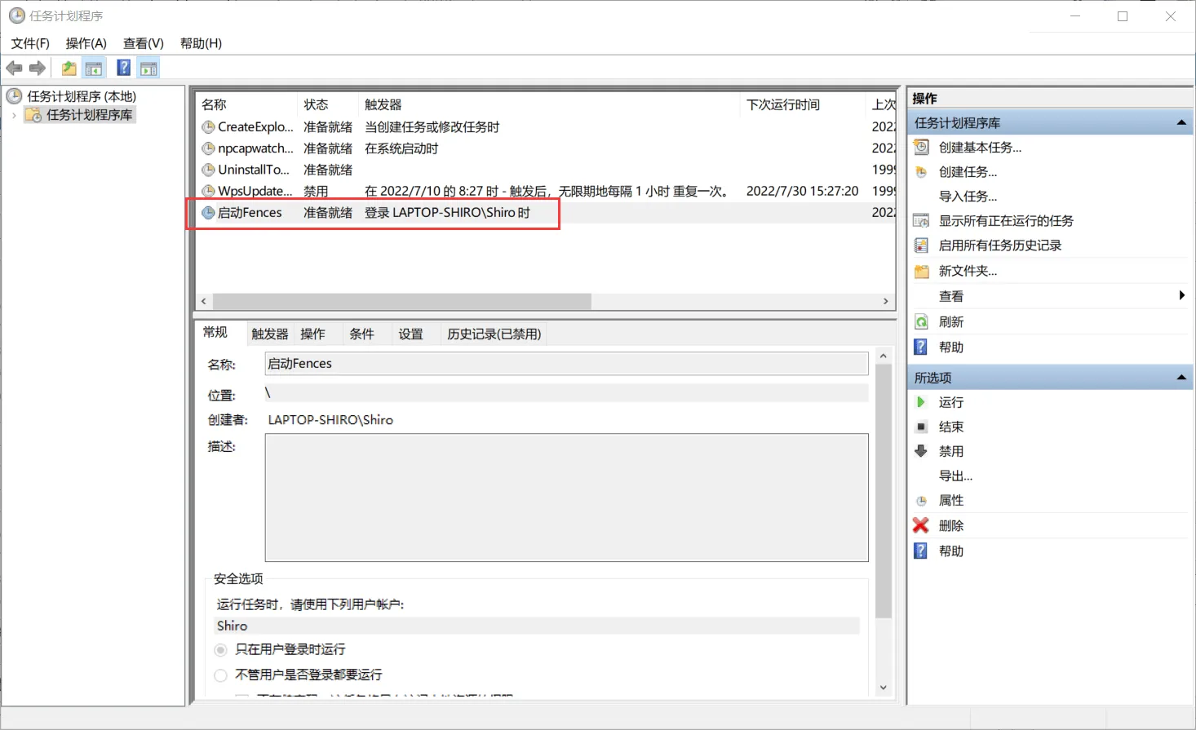The height and width of the screenshot is (730, 1196).
Task: Open the 查看(V) menu
Action: point(144,43)
